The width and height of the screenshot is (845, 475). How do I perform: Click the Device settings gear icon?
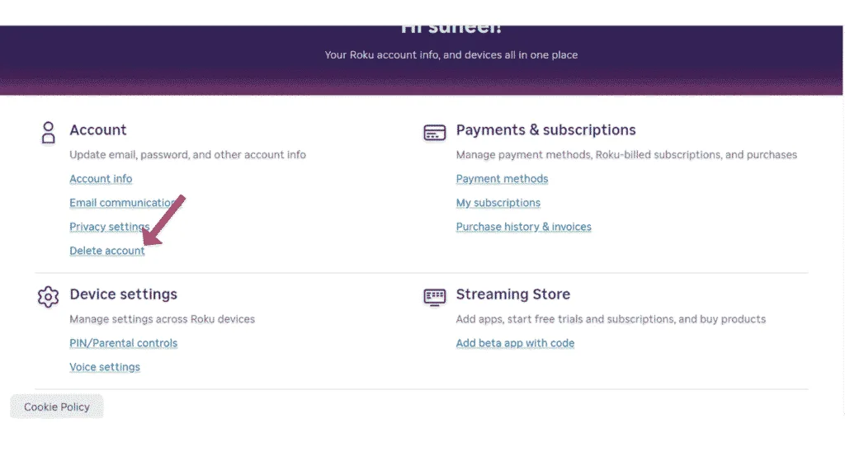(48, 297)
